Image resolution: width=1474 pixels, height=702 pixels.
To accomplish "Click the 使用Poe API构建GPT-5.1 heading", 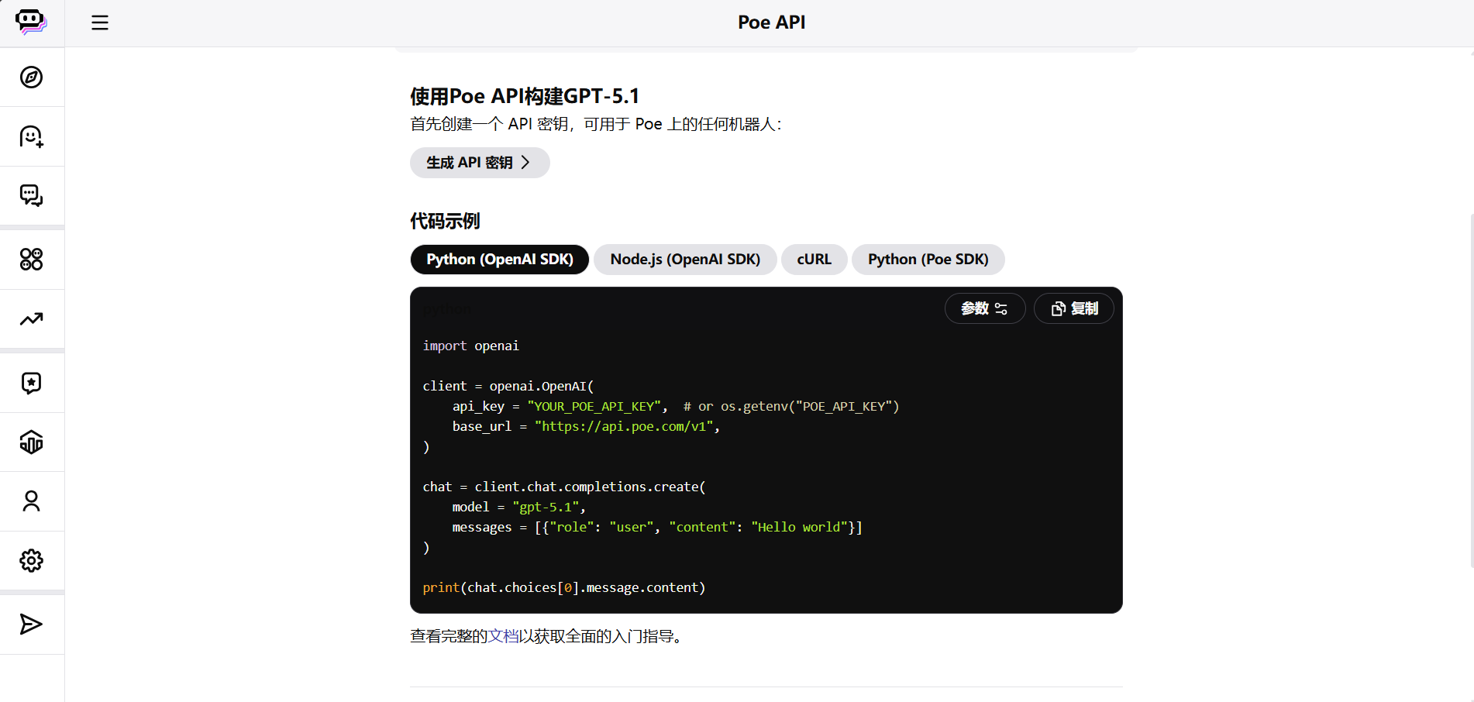I will click(525, 96).
